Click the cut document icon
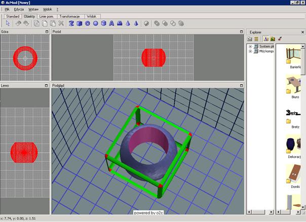The width and height of the screenshot is (306, 222). 36,23
